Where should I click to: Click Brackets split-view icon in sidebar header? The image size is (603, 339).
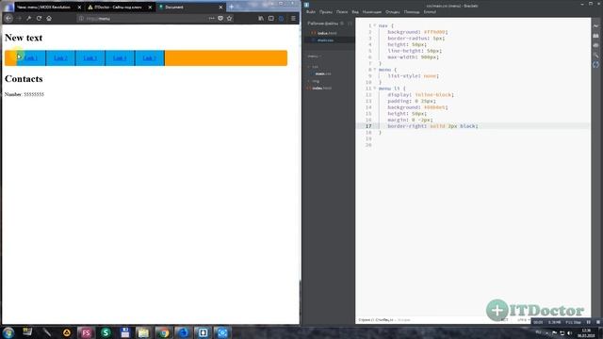click(x=350, y=24)
